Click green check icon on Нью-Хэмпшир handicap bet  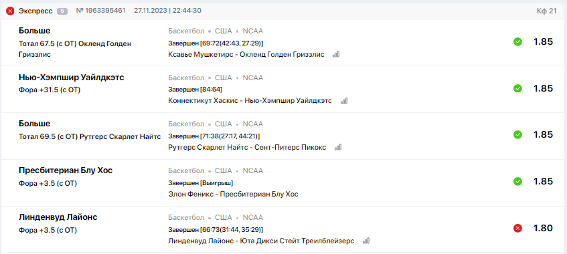(x=518, y=88)
